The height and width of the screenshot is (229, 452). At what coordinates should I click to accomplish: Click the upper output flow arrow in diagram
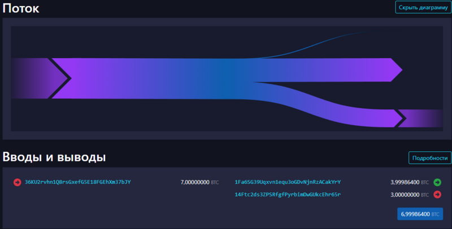click(329, 70)
